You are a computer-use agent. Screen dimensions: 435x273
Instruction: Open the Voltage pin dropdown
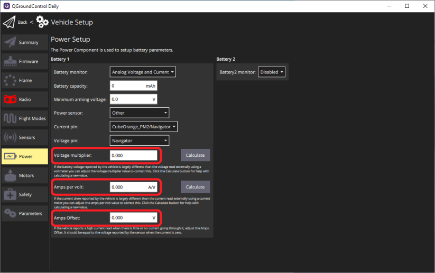click(140, 140)
